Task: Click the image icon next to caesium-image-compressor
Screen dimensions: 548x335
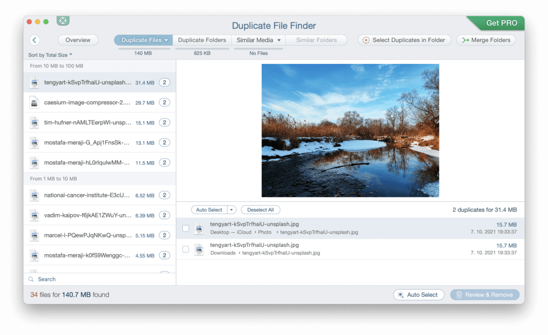Action: click(x=34, y=102)
